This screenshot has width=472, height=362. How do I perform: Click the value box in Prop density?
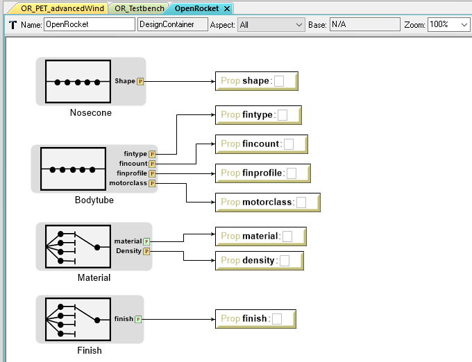point(285,261)
